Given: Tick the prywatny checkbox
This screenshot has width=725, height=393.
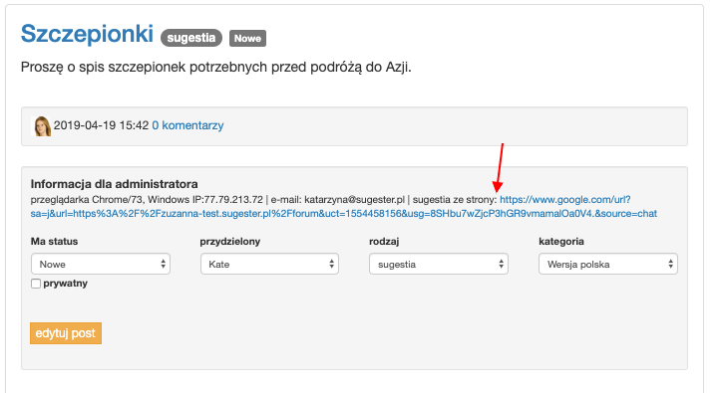Looking at the screenshot, I should point(36,284).
